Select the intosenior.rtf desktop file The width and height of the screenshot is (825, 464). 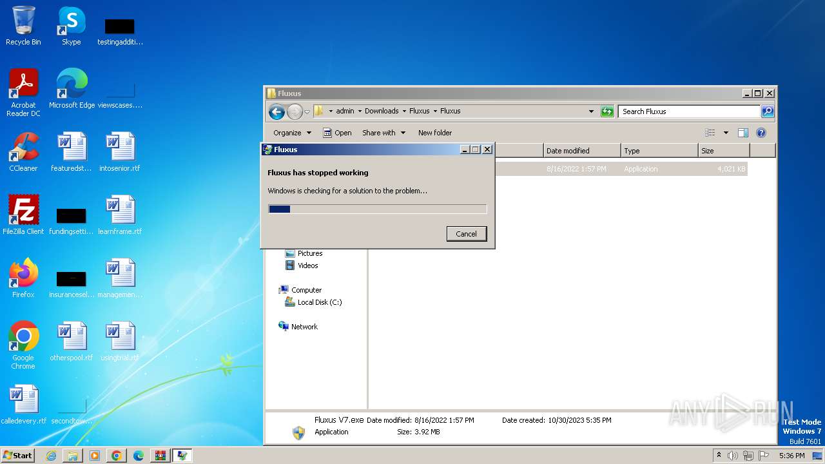tap(120, 152)
